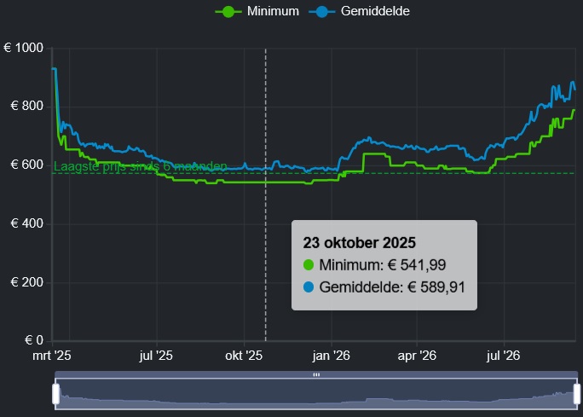Image resolution: width=583 pixels, height=417 pixels.
Task: Toggle the Gemiddelde series in legend
Action: click(x=359, y=11)
